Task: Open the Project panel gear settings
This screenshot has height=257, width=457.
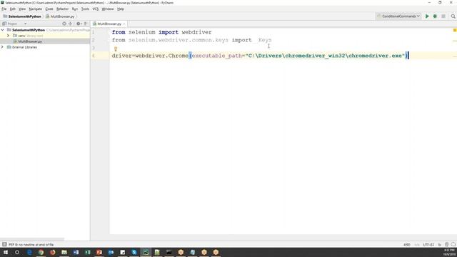Action: (79, 24)
